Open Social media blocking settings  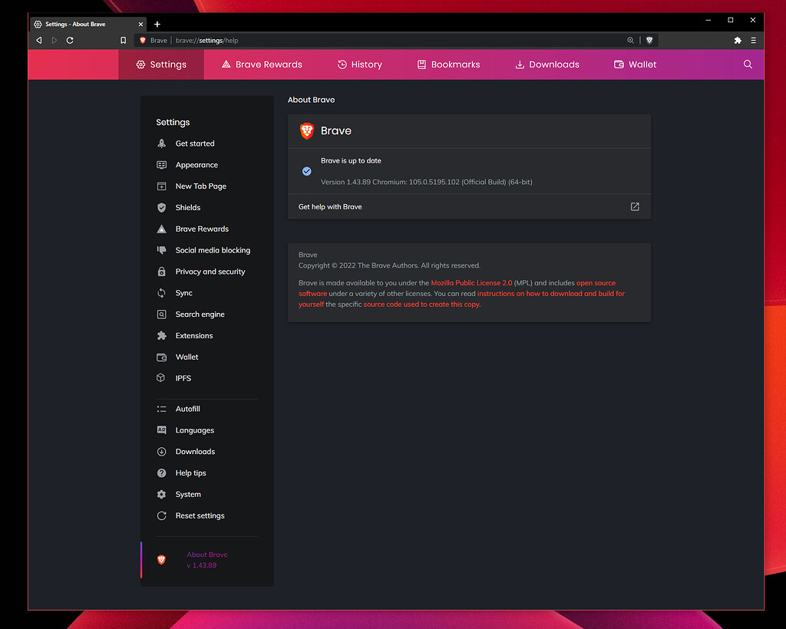(213, 249)
